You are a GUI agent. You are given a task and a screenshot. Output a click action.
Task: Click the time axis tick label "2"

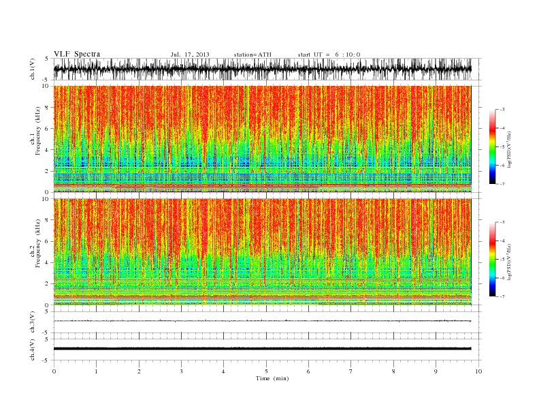[139, 371]
